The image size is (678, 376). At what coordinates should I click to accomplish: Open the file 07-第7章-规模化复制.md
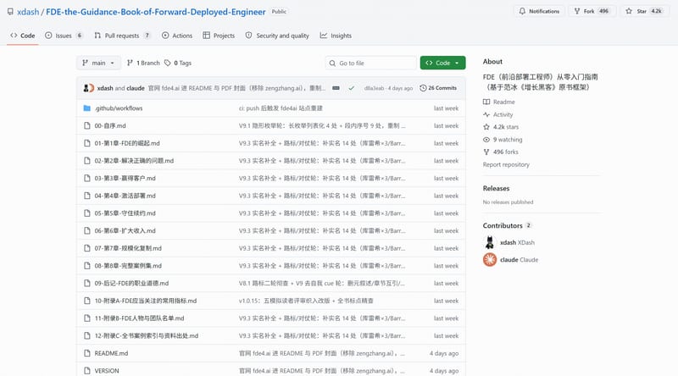[128, 248]
